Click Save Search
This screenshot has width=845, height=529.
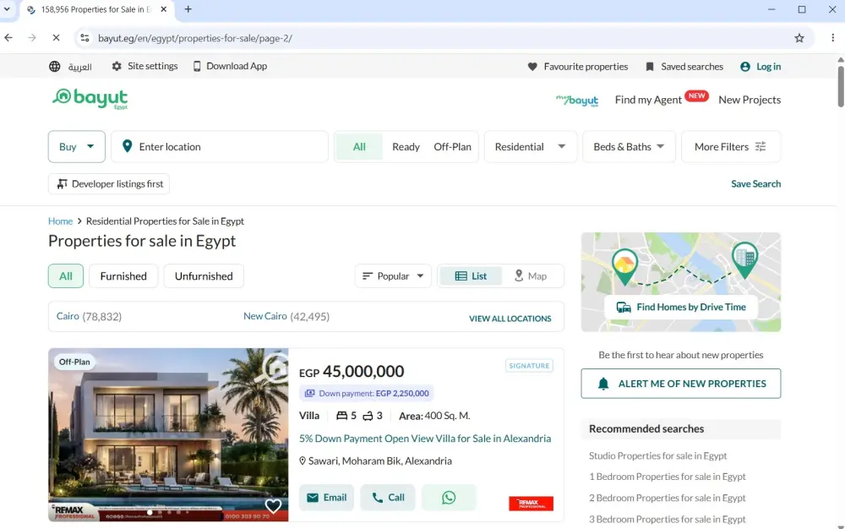[x=755, y=183]
